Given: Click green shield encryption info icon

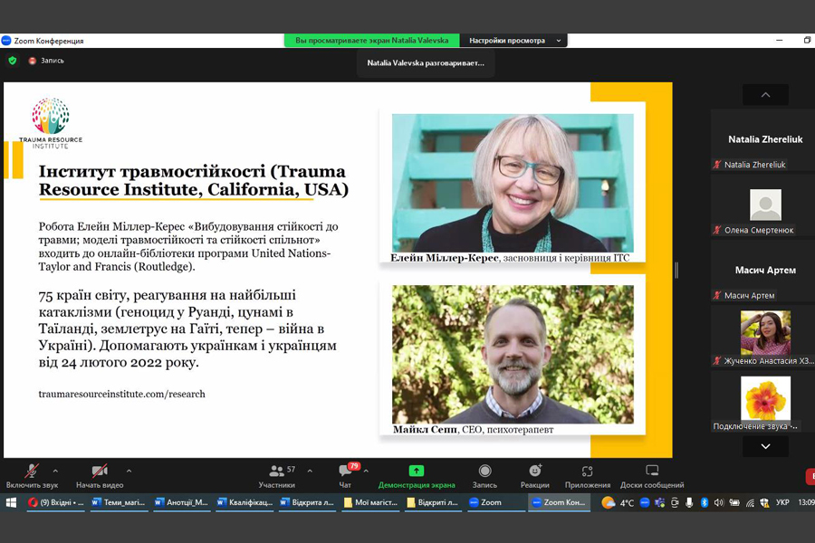Looking at the screenshot, I should 13,61.
